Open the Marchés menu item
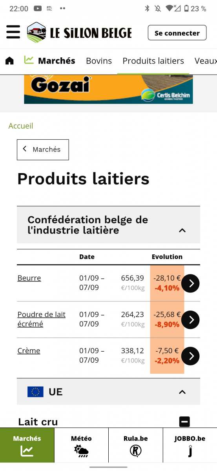This screenshot has width=217, height=471. (50, 61)
